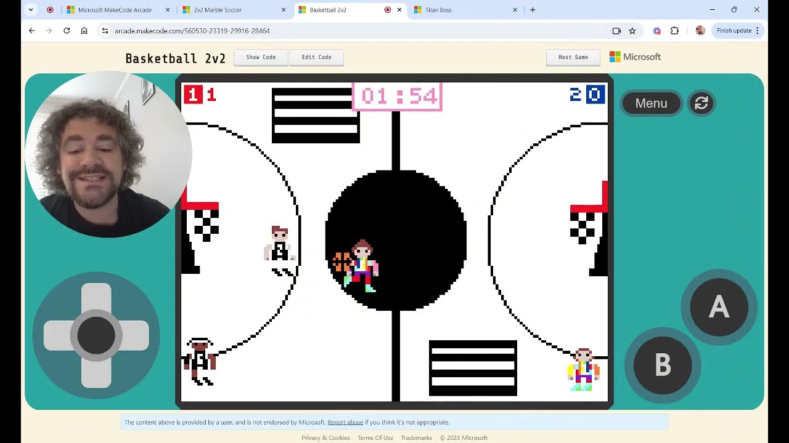Click the Microsoft logo
The height and width of the screenshot is (443, 789).
[x=635, y=57]
